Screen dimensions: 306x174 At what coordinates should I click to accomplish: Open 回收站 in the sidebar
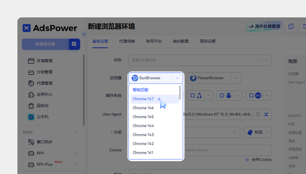pos(38,106)
